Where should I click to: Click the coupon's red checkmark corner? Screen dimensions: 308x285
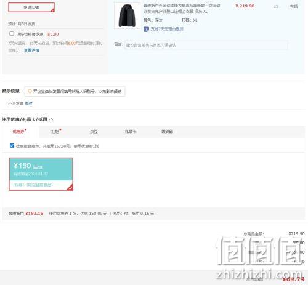pyautogui.click(x=70, y=188)
